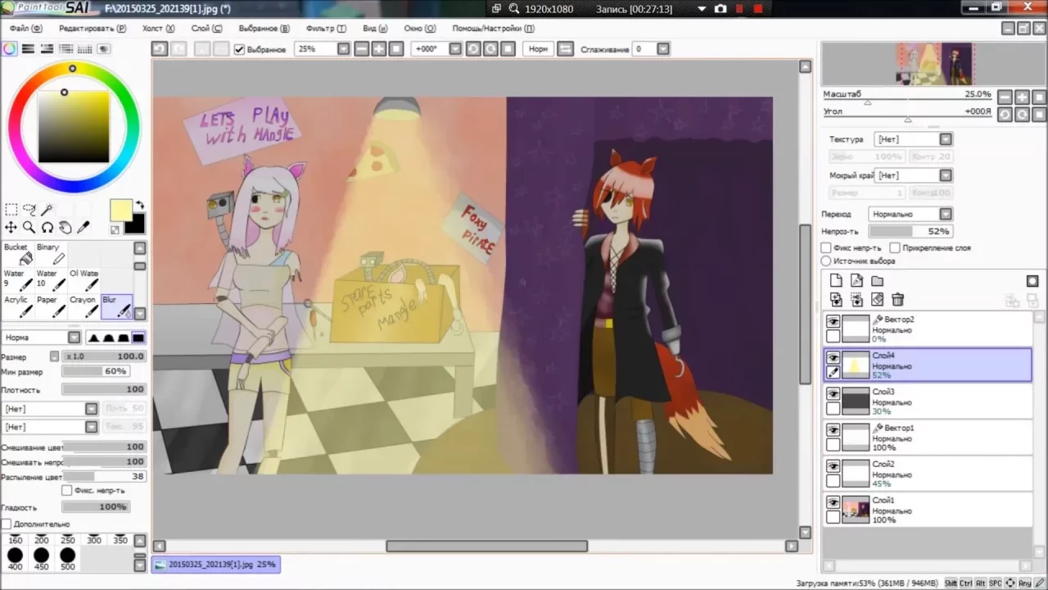Show the color wheel panel
Screen dimensions: 1048x590
[9, 49]
